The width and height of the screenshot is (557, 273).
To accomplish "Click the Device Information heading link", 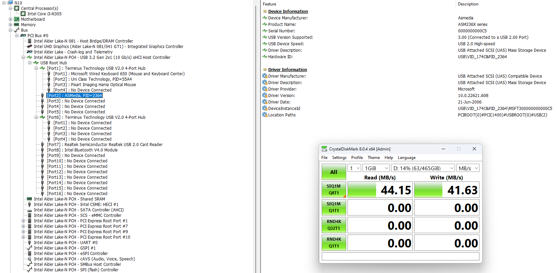I will point(288,11).
